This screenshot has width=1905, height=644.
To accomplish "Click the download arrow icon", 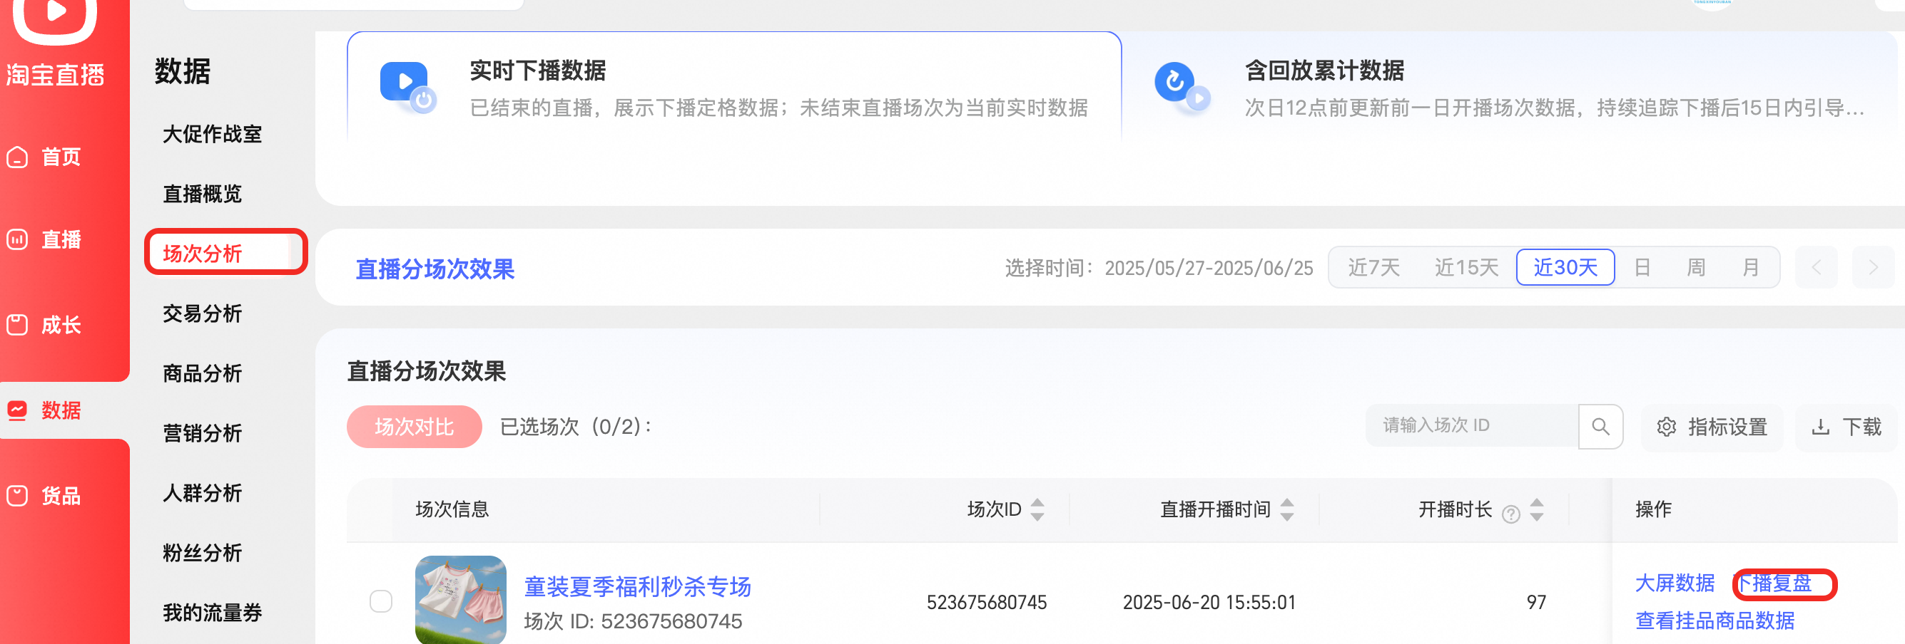I will tap(1820, 427).
